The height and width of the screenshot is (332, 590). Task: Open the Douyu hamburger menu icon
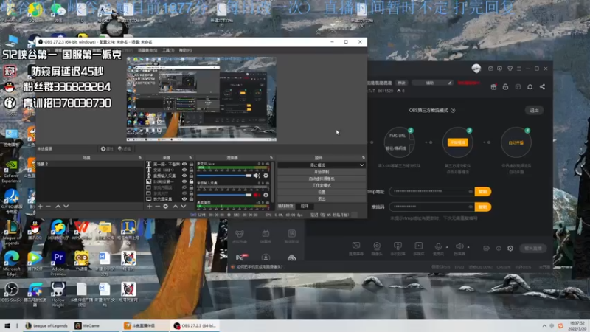click(519, 69)
